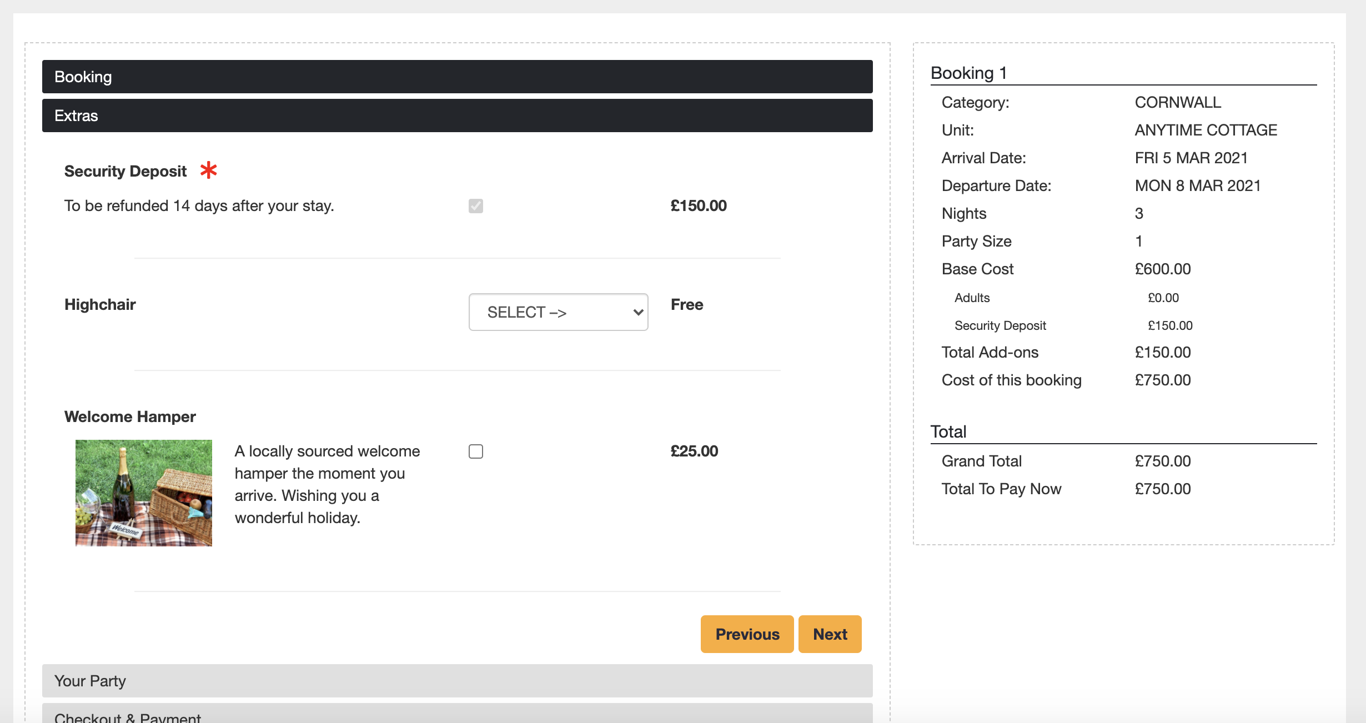Click the Grand Total label
1366x723 pixels.
coord(982,461)
